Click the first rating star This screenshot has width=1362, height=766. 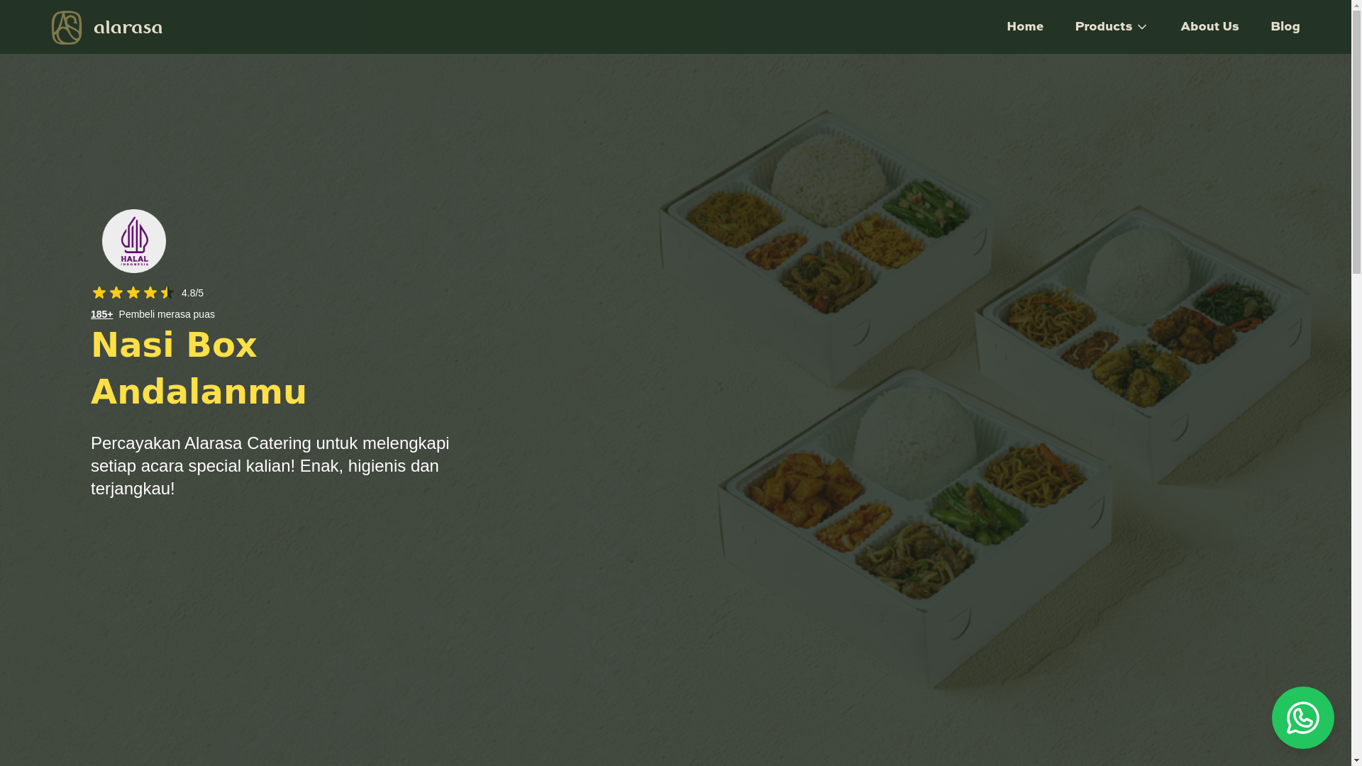coord(99,293)
